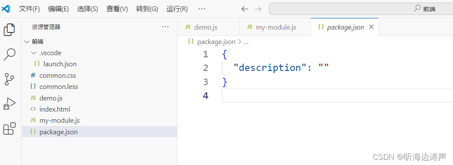Click line number 2 in the gutter
The image size is (453, 165).
click(x=205, y=68)
